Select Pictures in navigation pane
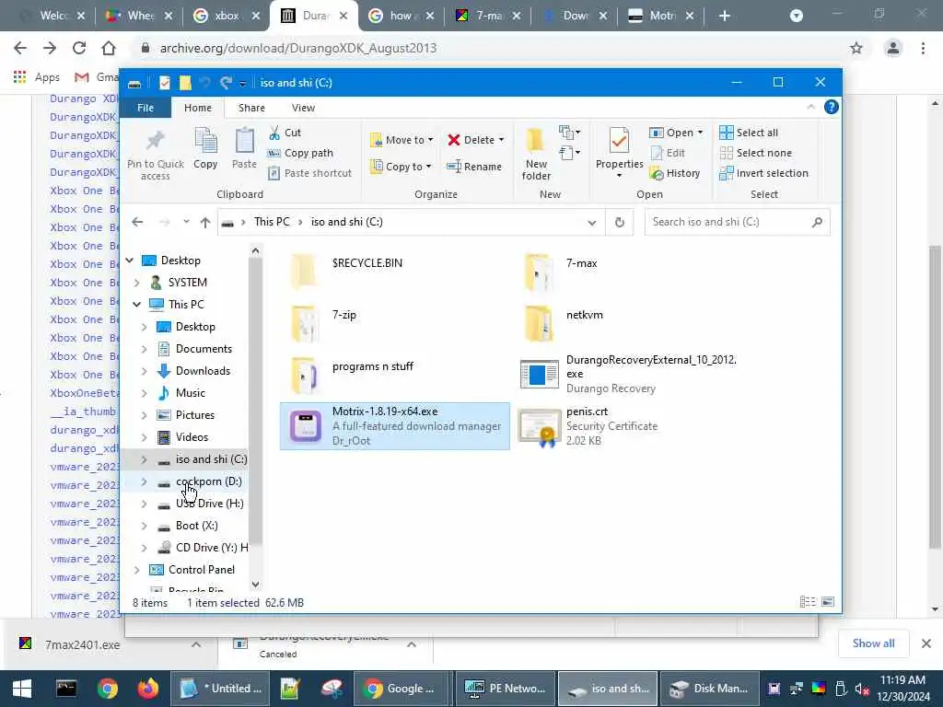The image size is (943, 707). tap(195, 415)
